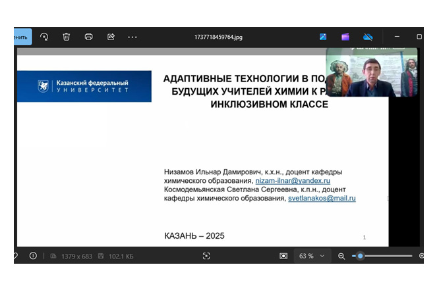Print the image via the printer icon
Screen dimensions: 439x292
(88, 37)
